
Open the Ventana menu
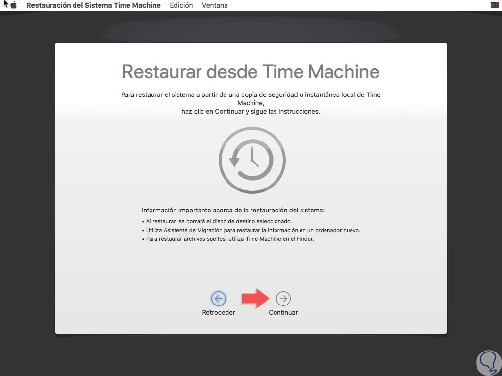point(215,5)
